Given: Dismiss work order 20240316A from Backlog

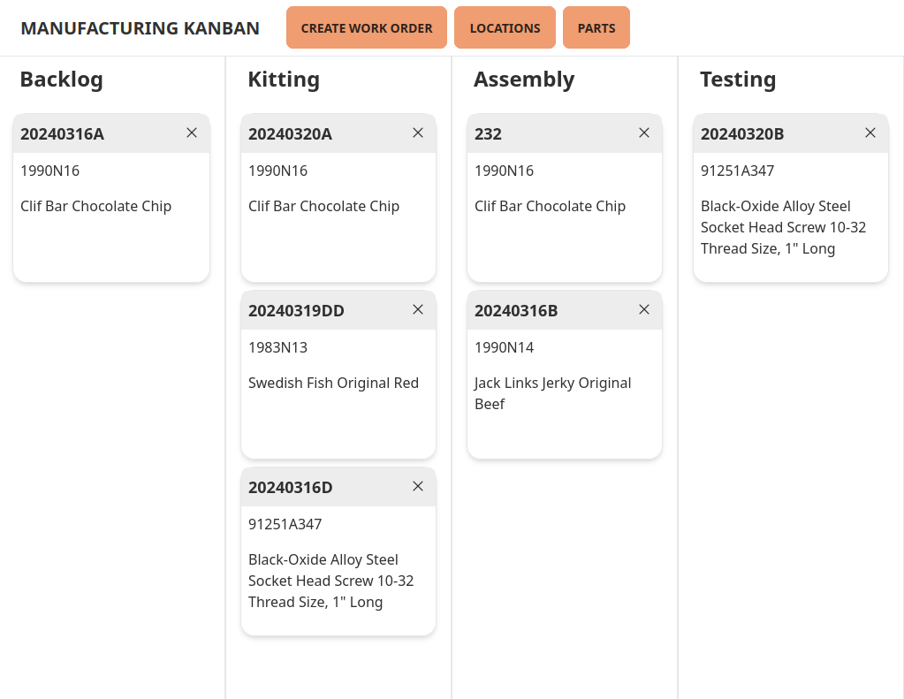Looking at the screenshot, I should click(192, 133).
